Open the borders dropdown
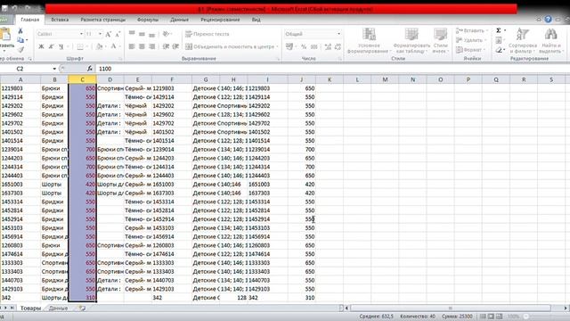Image resolution: width=570 pixels, height=321 pixels. [x=87, y=46]
